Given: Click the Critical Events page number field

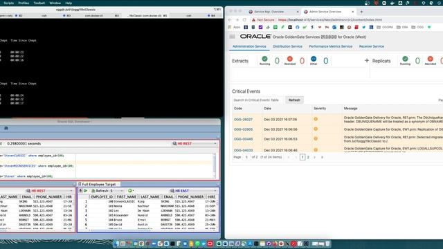Looking at the screenshot, I should click(246, 157).
